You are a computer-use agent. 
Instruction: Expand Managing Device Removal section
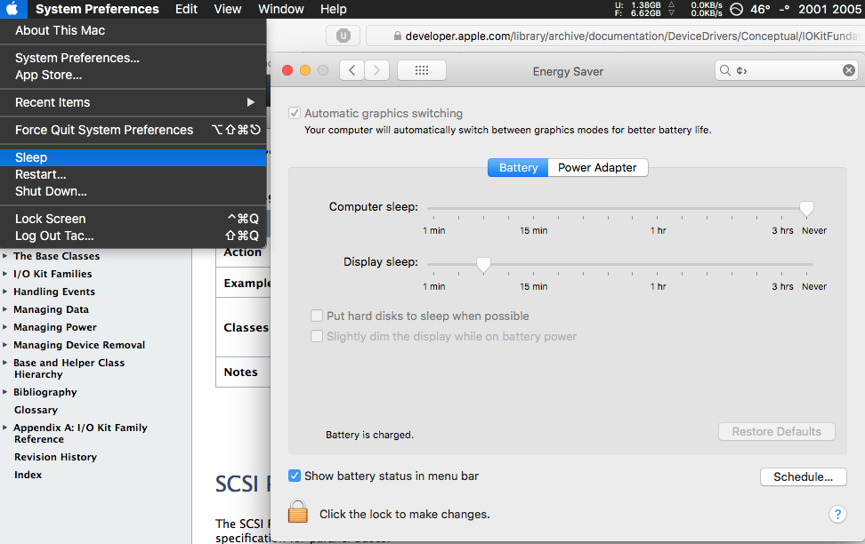click(x=5, y=345)
